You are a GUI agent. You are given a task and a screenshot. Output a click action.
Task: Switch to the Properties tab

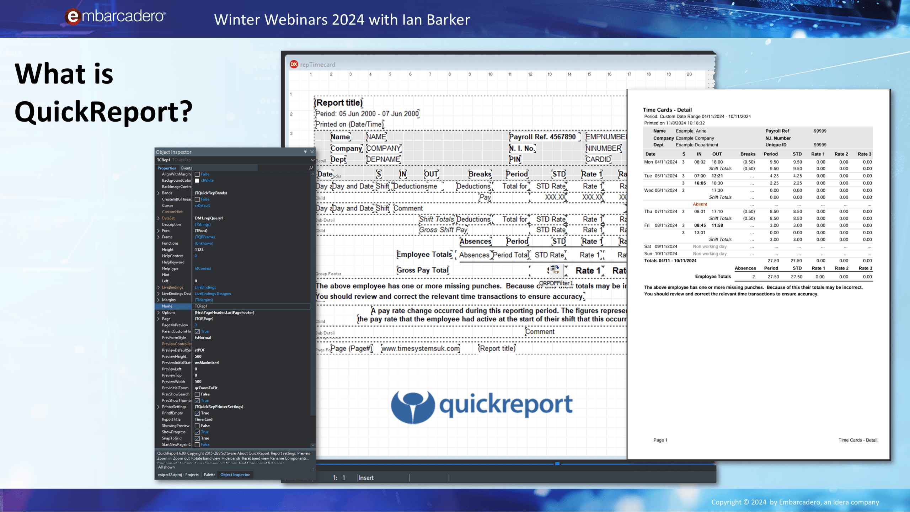167,168
